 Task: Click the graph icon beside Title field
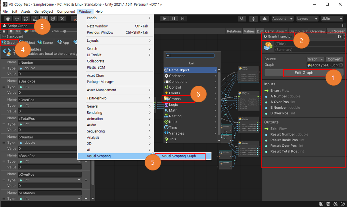coord(269,47)
